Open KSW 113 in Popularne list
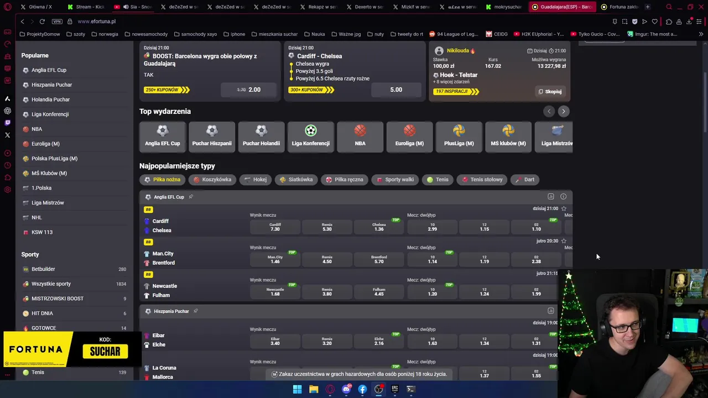This screenshot has height=398, width=708. click(x=42, y=232)
